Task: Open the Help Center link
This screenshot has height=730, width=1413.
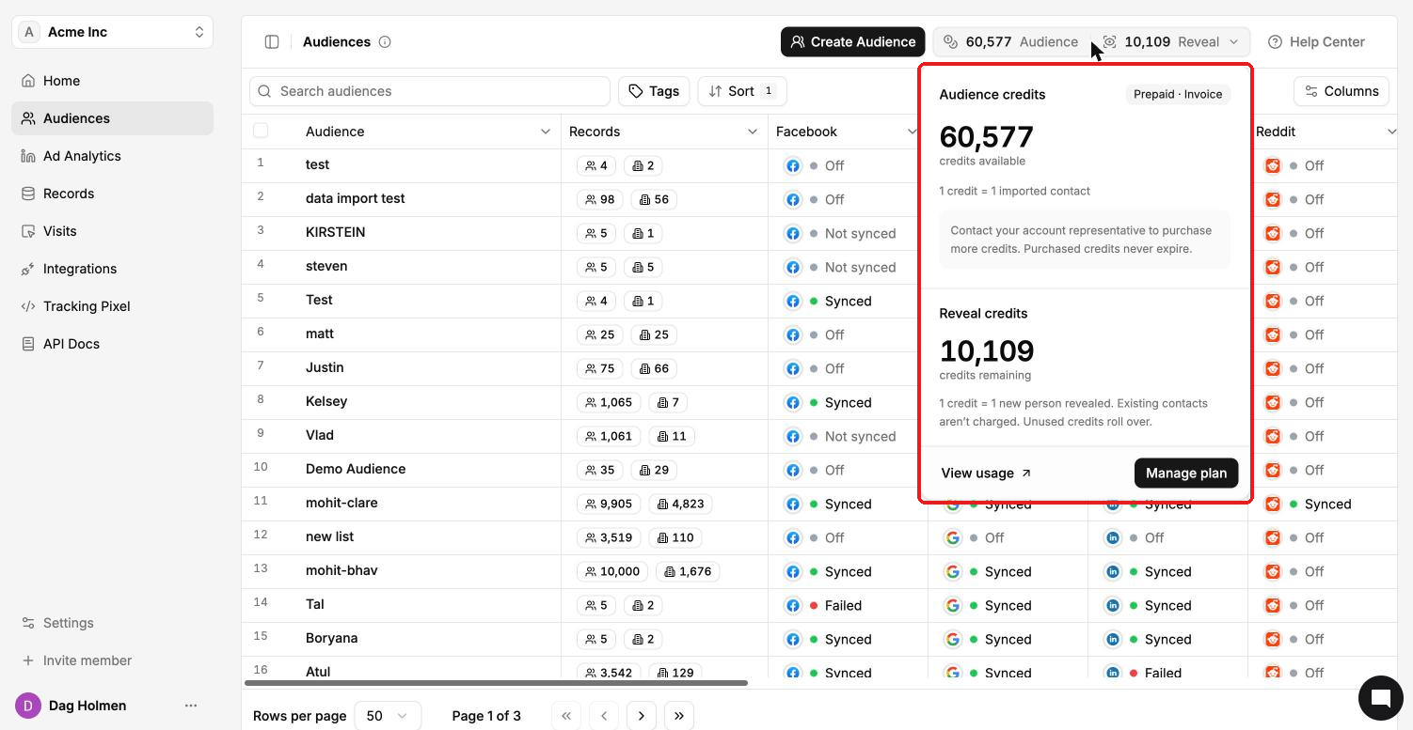Action: click(1317, 41)
